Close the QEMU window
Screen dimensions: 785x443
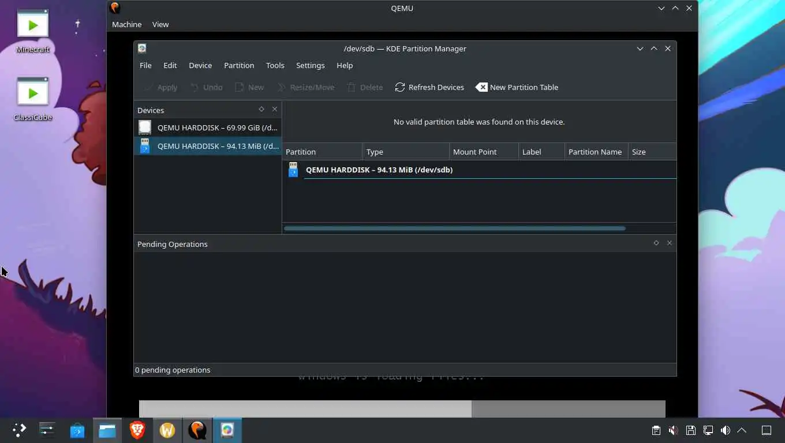pos(689,8)
